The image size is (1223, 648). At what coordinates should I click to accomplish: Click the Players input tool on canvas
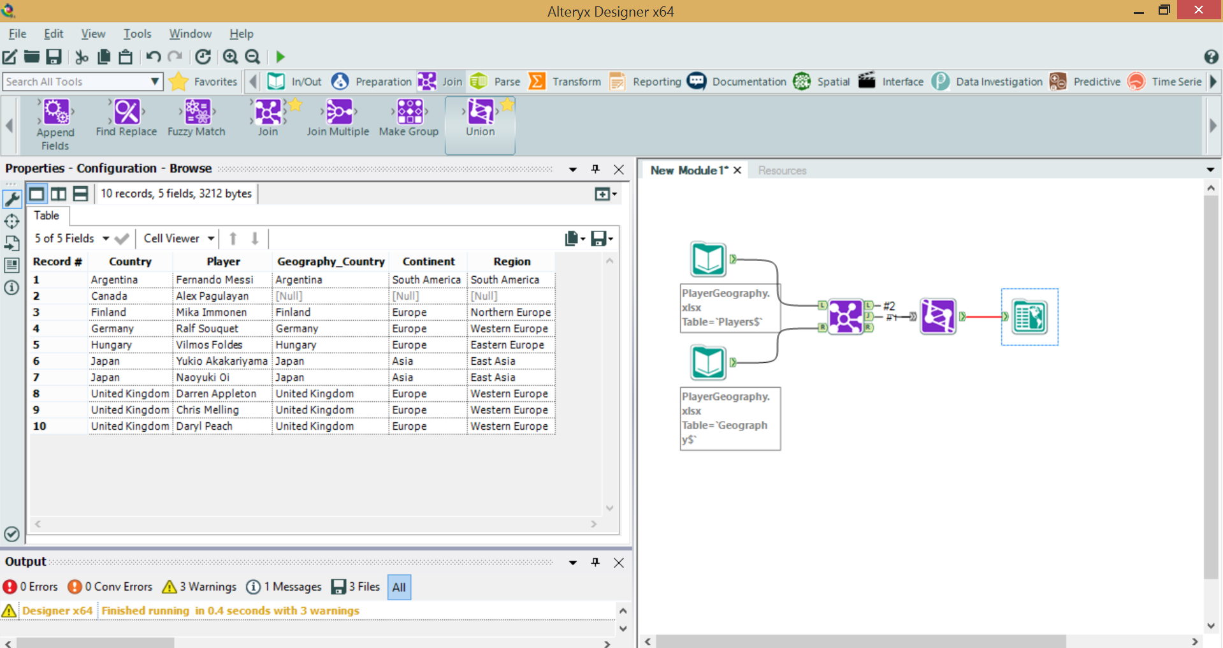pos(708,259)
